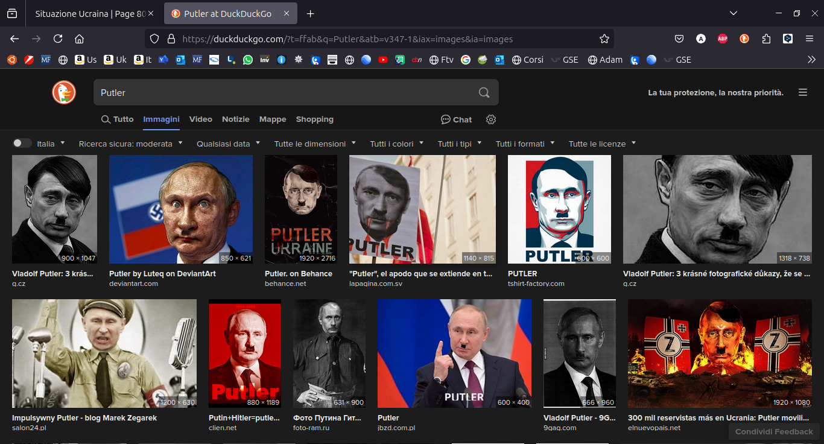Viewport: 824px width, 444px height.
Task: Expand Tutti i colori filter
Action: (x=397, y=144)
